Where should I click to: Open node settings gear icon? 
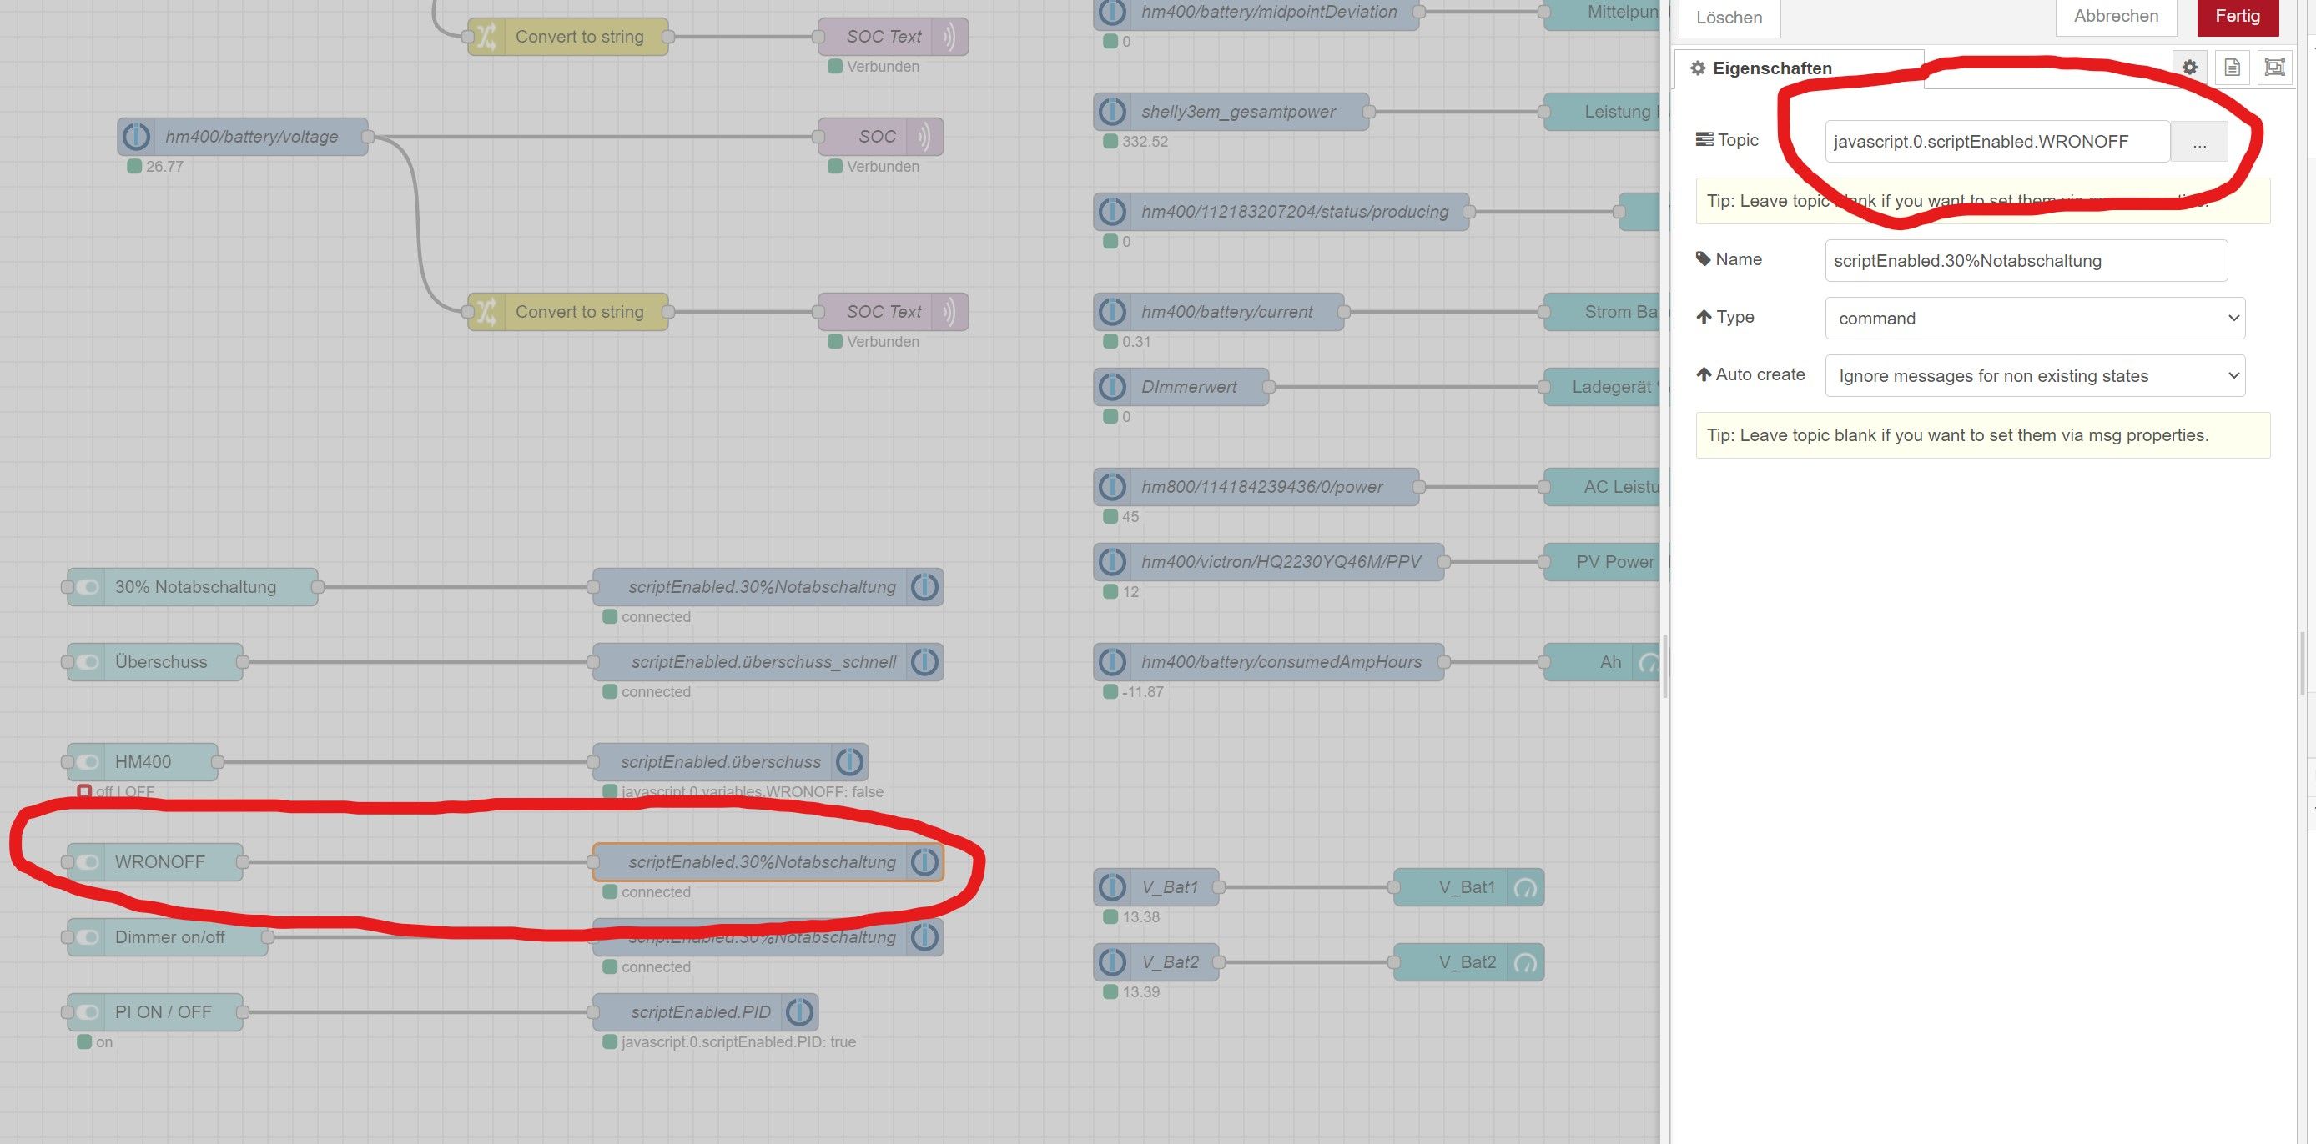coord(2189,68)
